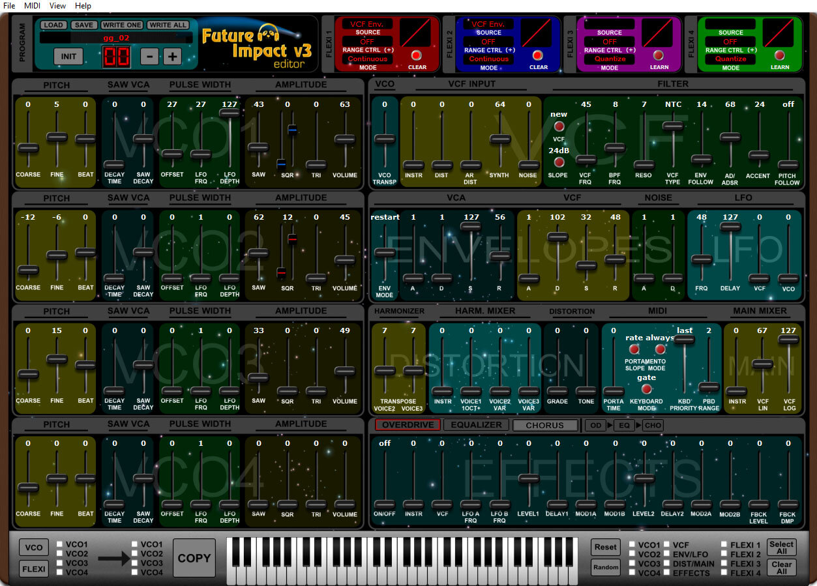The width and height of the screenshot is (817, 586).
Task: Toggle the 'new' VCF LED button
Action: (x=559, y=126)
